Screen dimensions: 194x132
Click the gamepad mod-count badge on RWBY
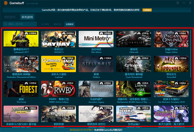click(68, 83)
